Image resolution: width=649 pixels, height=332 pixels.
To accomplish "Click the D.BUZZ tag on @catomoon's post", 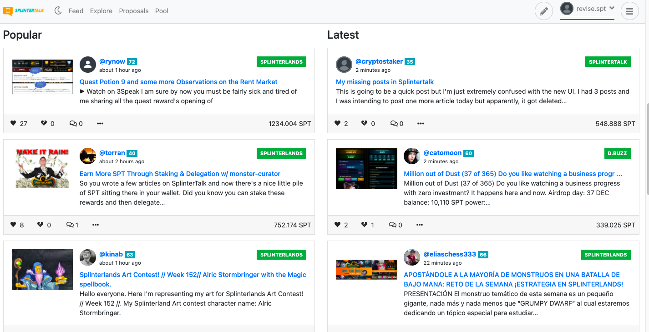I will point(617,153).
